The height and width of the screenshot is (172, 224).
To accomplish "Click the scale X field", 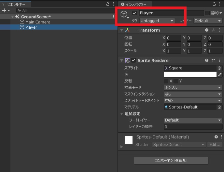I will pyautogui.click(x=174, y=51).
